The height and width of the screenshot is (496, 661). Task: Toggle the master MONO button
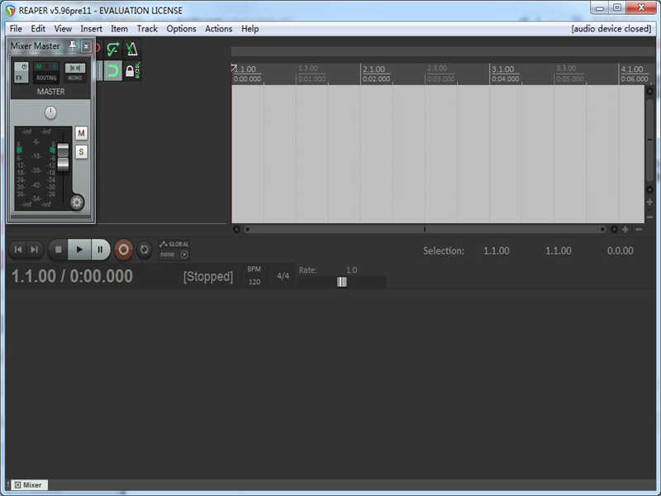(x=75, y=72)
